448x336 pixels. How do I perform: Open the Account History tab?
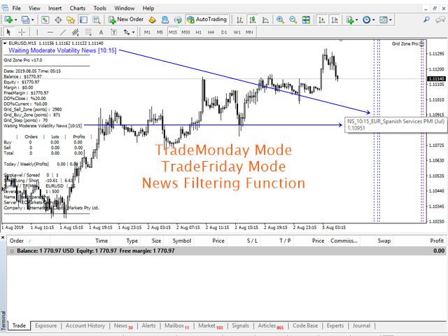click(85, 325)
